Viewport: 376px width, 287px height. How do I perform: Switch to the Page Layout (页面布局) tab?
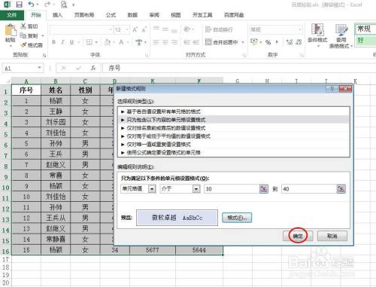pos(84,15)
